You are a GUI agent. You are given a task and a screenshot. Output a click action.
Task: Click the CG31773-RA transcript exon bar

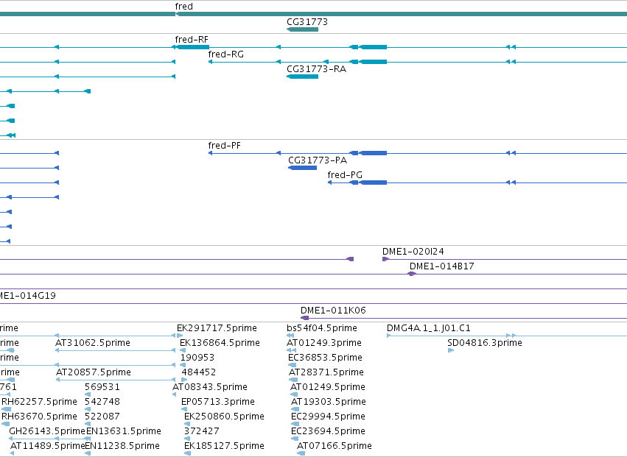303,77
